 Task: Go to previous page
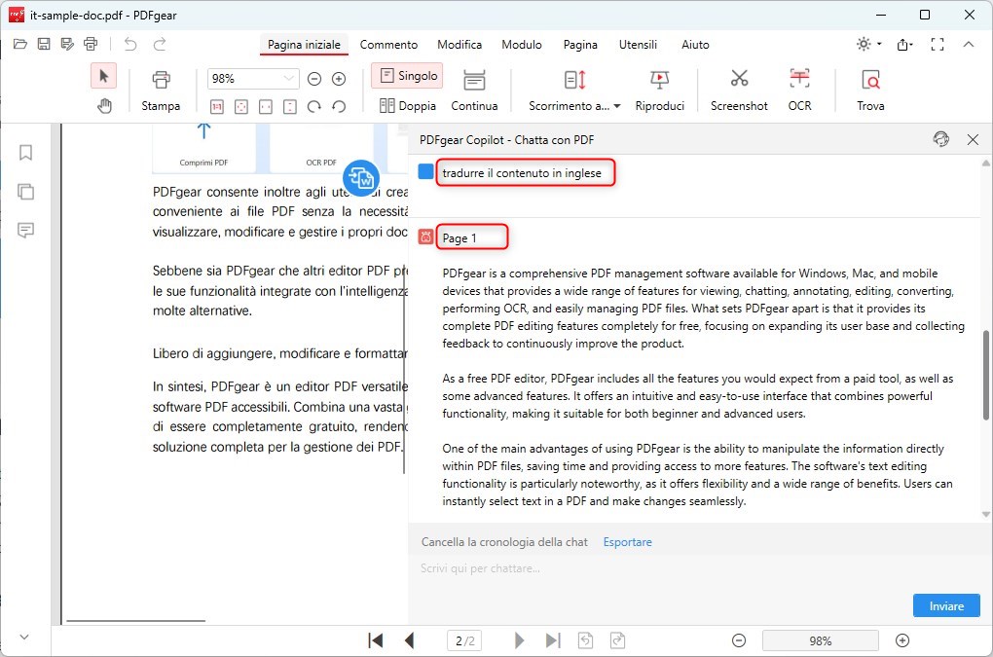(409, 640)
